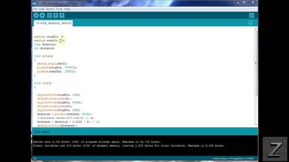Click 'Serial.println(distance);' line
Screen dimensions: 289x162
pyautogui.click(x=57, y=126)
